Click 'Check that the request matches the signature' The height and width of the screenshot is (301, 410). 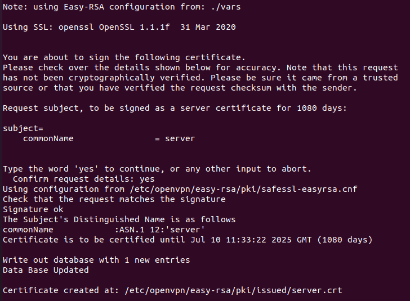[x=114, y=199]
